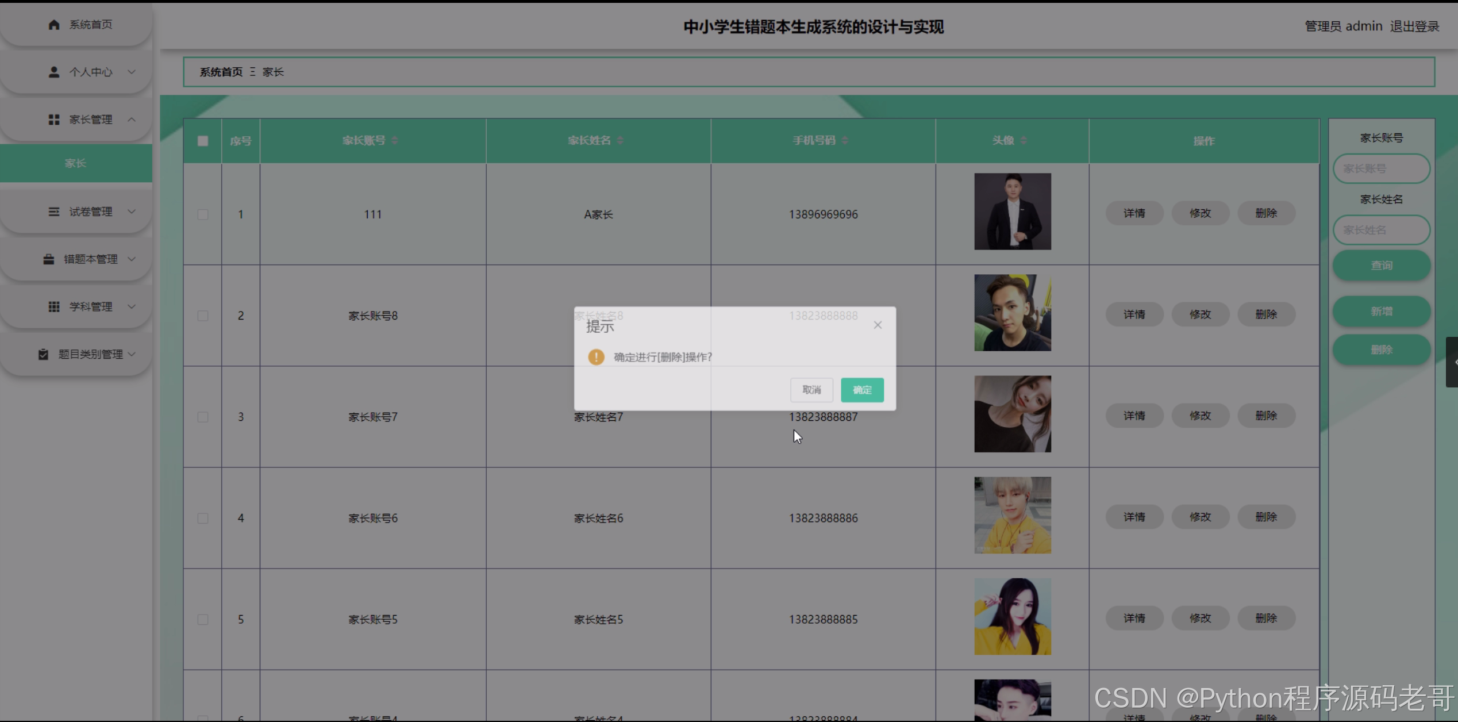Screen dimensions: 1458x722
Task: Tick the checkbox for row 4
Action: [203, 518]
